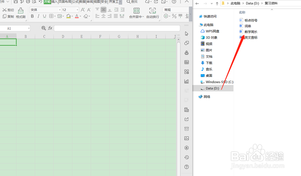Switch to the Formulas (公式) tab
The height and width of the screenshot is (176, 301).
[x=75, y=2]
